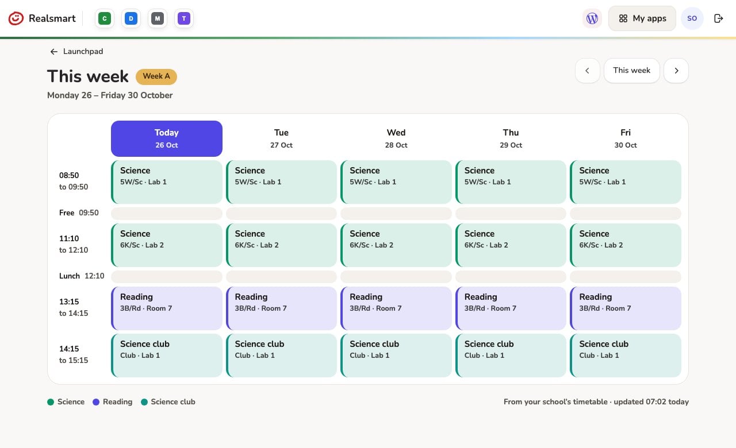Image resolution: width=736 pixels, height=448 pixels.
Task: Click the Reading legend entry
Action: (113, 402)
